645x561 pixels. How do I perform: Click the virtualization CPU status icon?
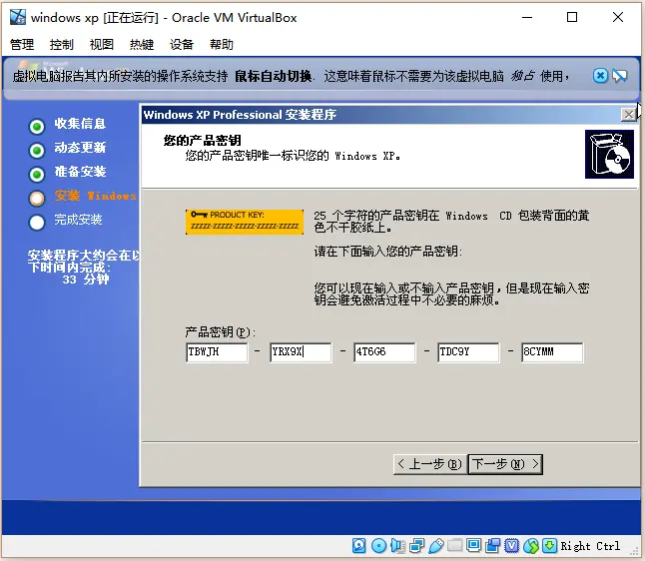[512, 546]
